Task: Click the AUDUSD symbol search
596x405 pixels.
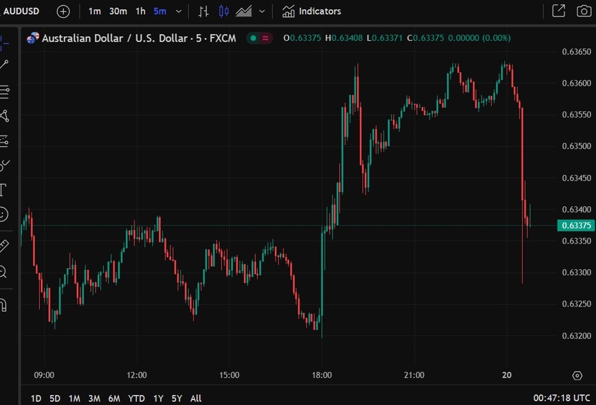Action: click(x=21, y=11)
